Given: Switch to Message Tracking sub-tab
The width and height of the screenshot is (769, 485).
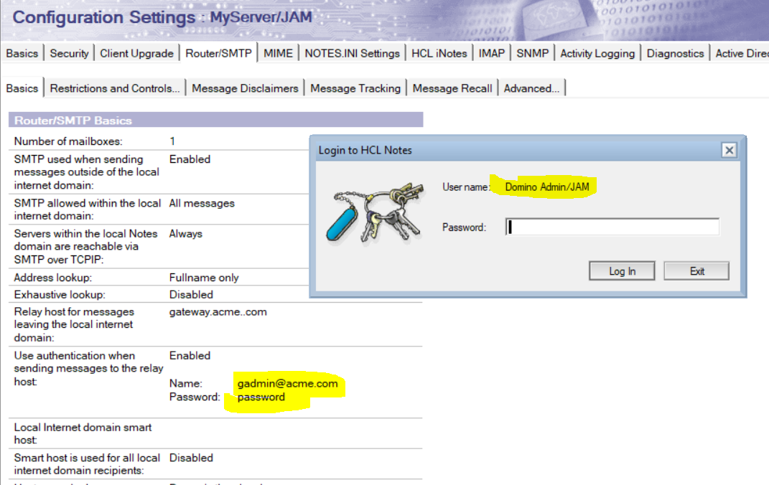Looking at the screenshot, I should tap(355, 88).
